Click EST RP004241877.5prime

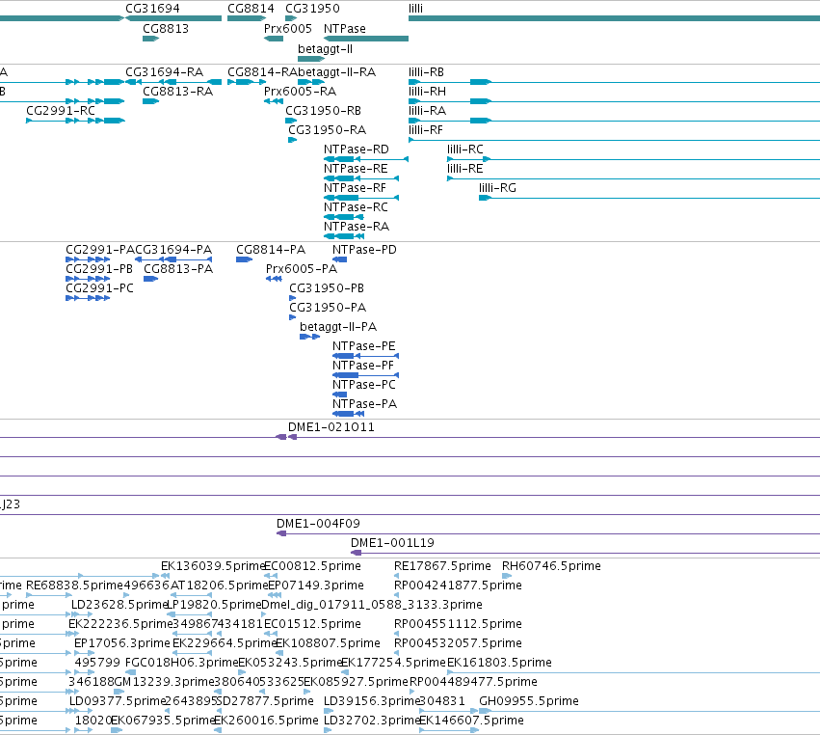tap(458, 585)
